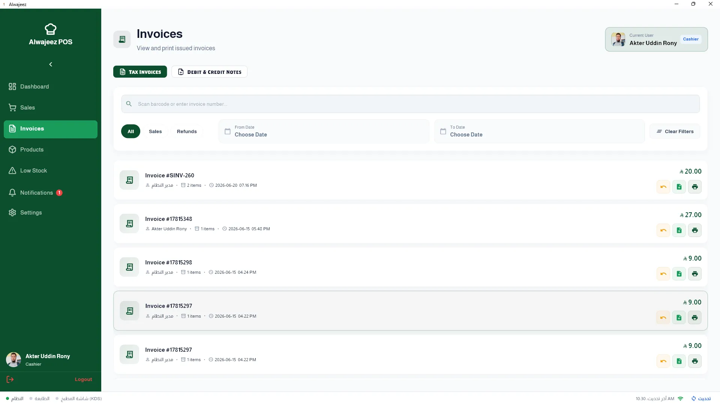Click the Settings gear icon in sidebar
Viewport: 720px width, 405px height.
click(12, 213)
